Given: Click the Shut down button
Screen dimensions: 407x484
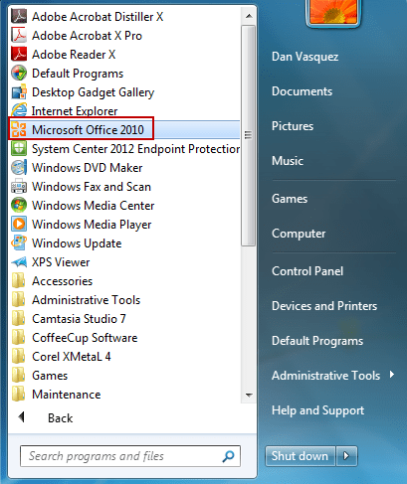Looking at the screenshot, I should [x=300, y=456].
